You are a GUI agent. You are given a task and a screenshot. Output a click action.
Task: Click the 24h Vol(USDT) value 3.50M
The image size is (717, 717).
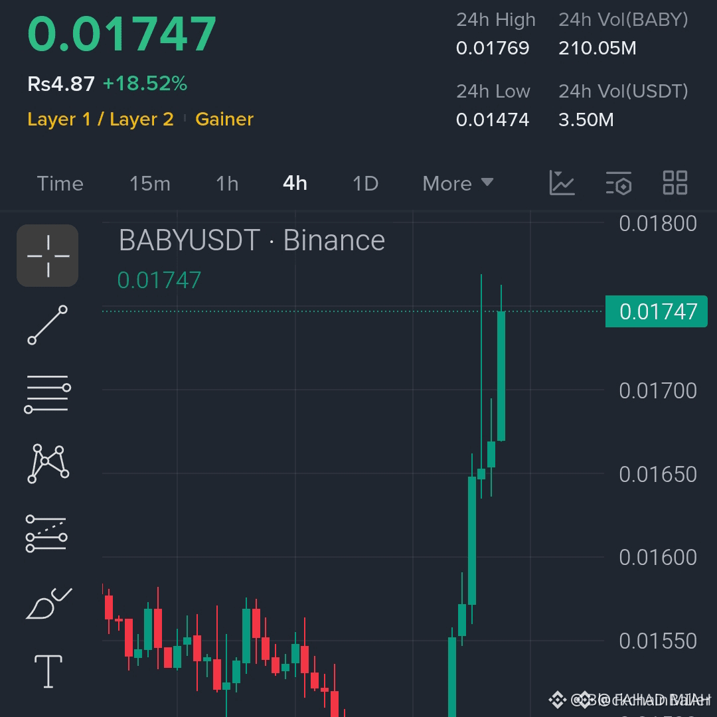(x=586, y=119)
